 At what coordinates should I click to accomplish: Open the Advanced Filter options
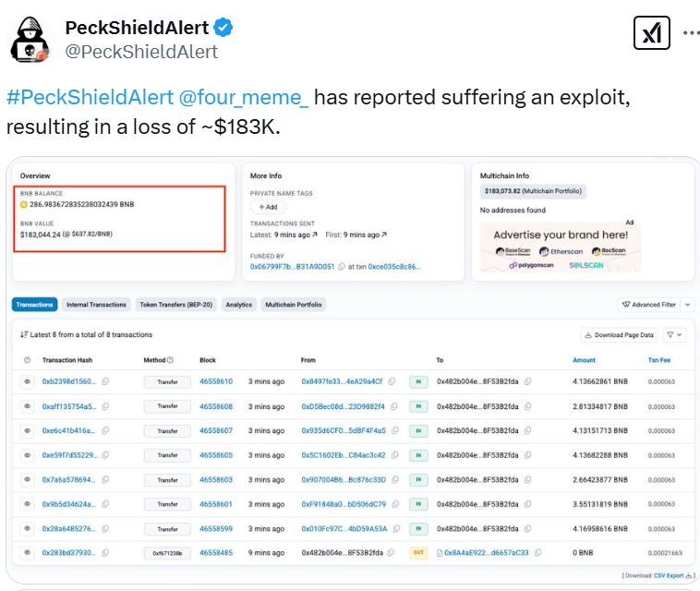point(649,305)
